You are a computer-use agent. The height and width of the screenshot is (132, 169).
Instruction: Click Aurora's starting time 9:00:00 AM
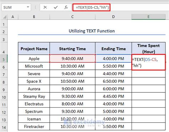click(x=72, y=89)
